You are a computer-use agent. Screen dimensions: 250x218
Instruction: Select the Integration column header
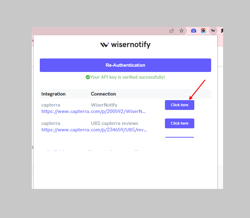tap(54, 94)
